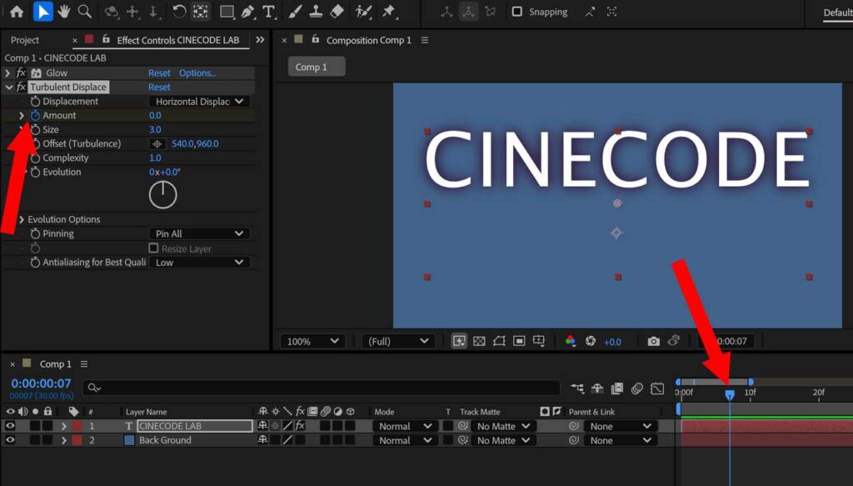
Task: Show overflow panels with double chevron
Action: (260, 40)
